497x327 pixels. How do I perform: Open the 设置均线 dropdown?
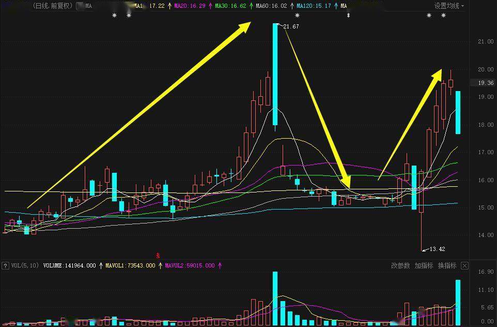[449, 6]
